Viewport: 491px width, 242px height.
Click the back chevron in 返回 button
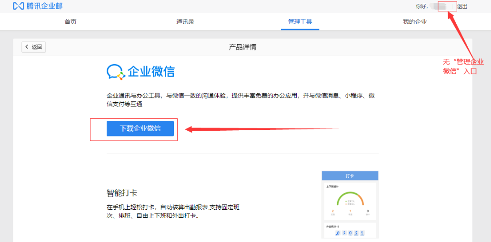(27, 47)
